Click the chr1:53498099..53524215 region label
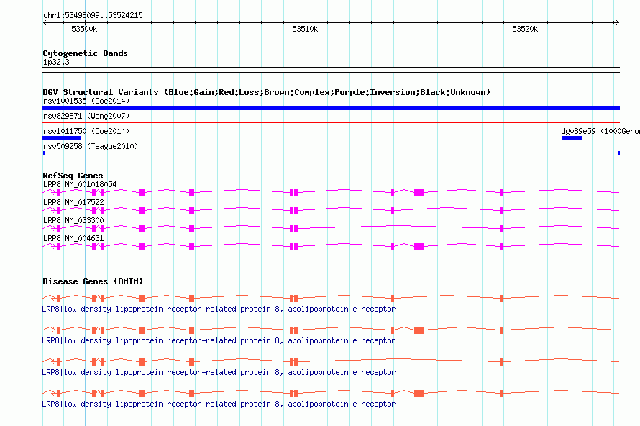The height and width of the screenshot is (426, 640). pyautogui.click(x=93, y=16)
